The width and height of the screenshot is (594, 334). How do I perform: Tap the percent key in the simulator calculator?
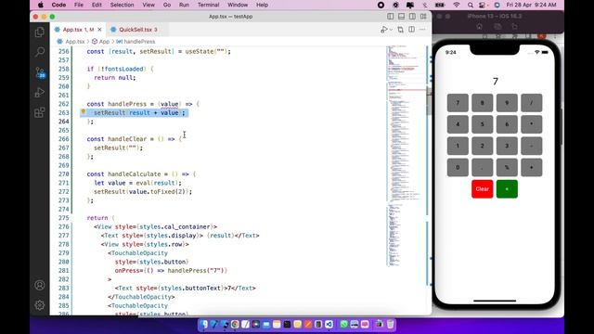507,167
